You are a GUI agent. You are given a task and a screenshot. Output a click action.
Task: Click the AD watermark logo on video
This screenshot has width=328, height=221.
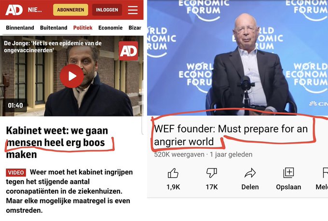[x=128, y=51]
